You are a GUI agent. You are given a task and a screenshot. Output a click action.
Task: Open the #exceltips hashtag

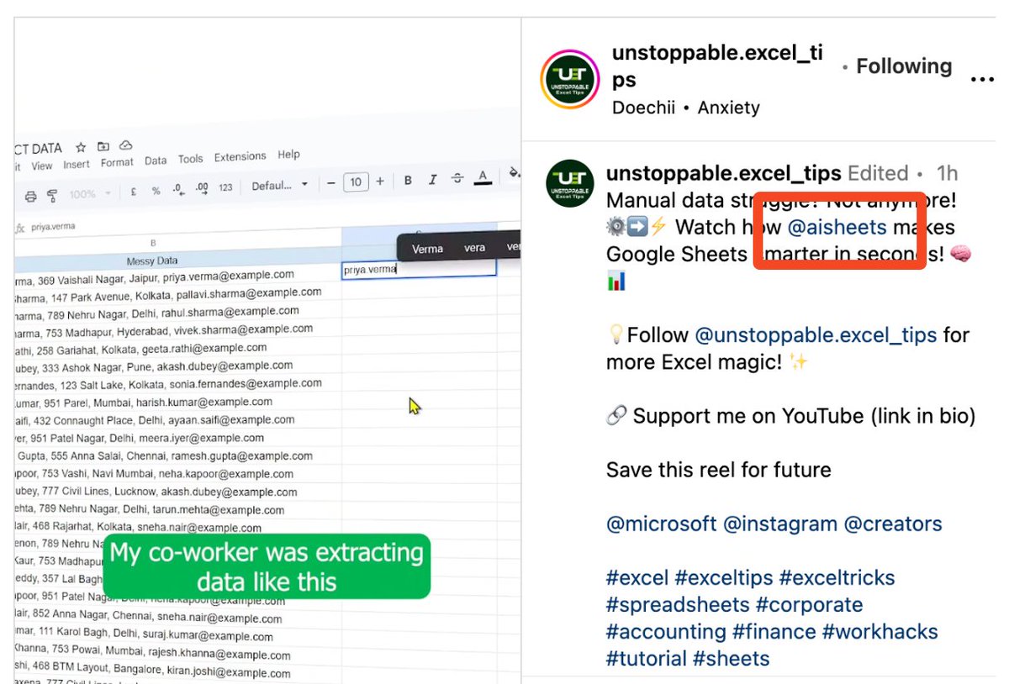point(724,578)
